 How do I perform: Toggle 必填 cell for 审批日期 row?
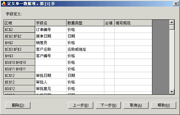coord(109,76)
